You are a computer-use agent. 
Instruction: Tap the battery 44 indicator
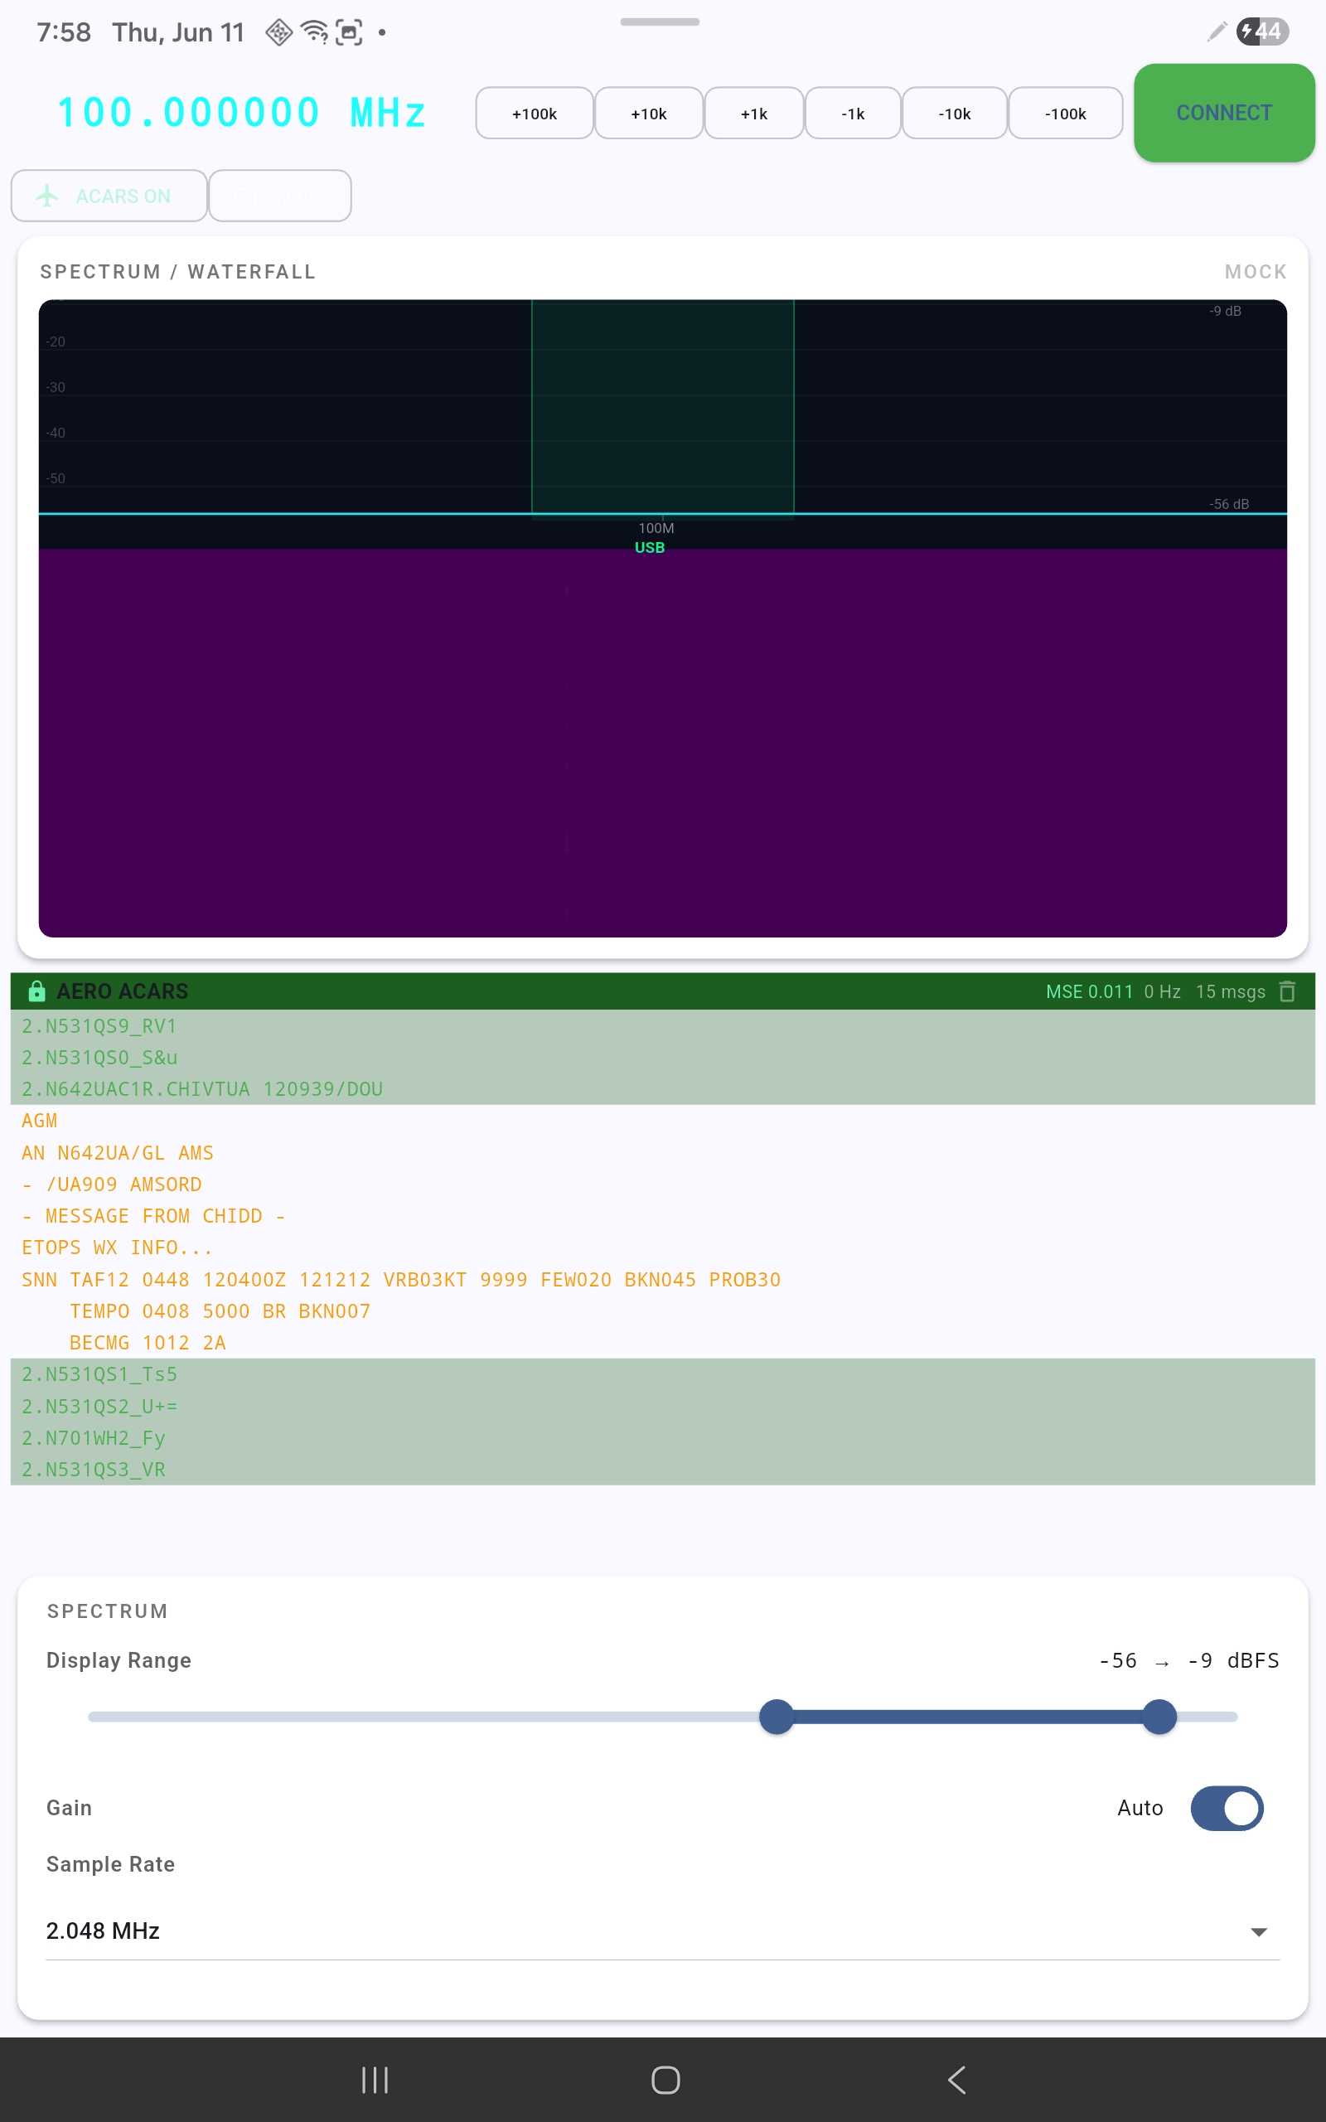coord(1262,31)
